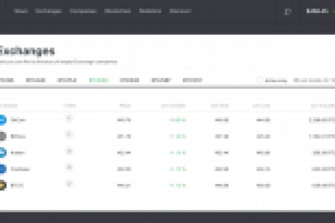
Task: Click the outlined icon in the dark header bar
Action: coord(288,11)
